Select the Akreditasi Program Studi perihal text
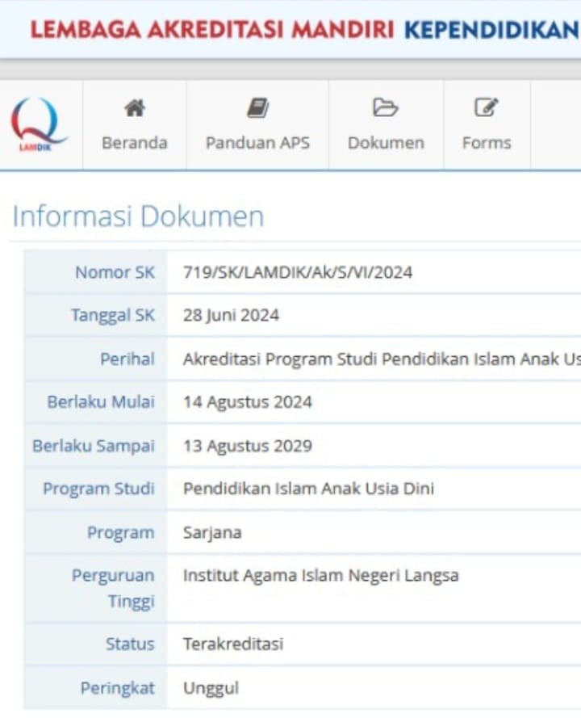The height and width of the screenshot is (718, 581). 382,359
